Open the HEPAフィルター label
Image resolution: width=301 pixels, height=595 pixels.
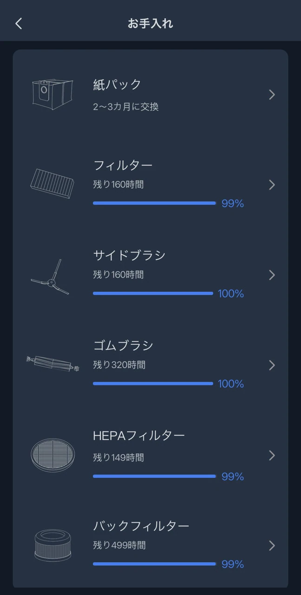[139, 436]
